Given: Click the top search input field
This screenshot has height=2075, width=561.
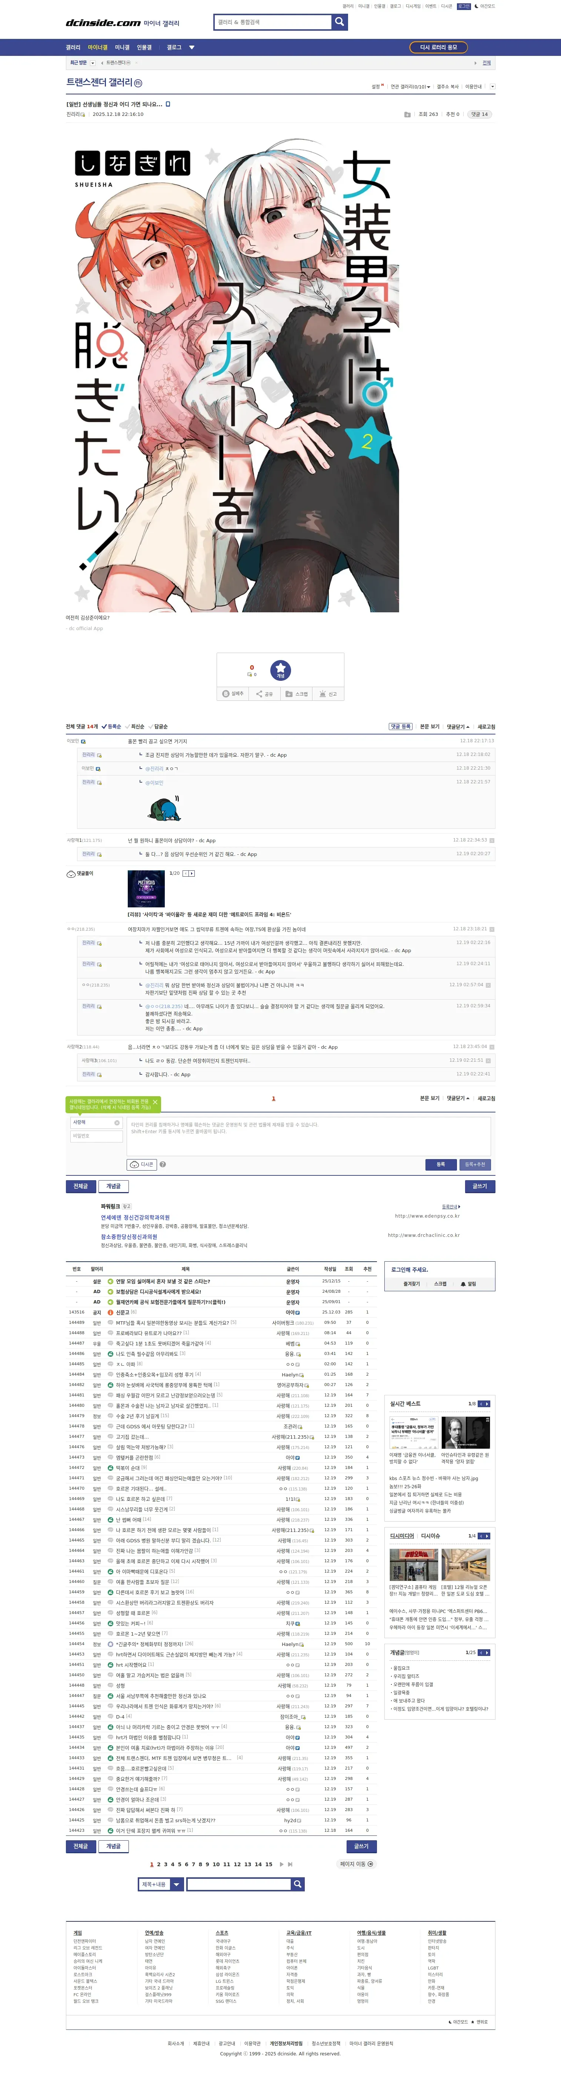Looking at the screenshot, I should pos(273,22).
